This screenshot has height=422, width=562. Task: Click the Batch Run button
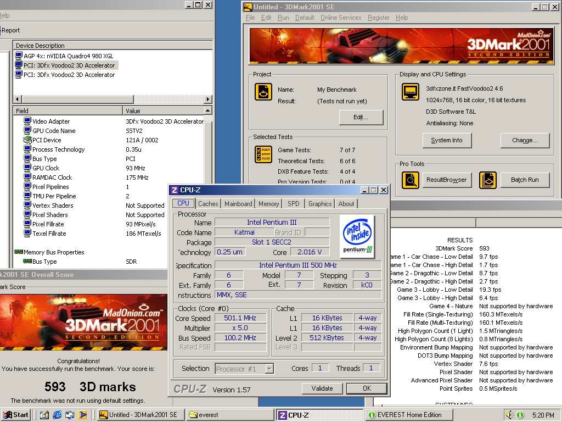click(x=525, y=180)
